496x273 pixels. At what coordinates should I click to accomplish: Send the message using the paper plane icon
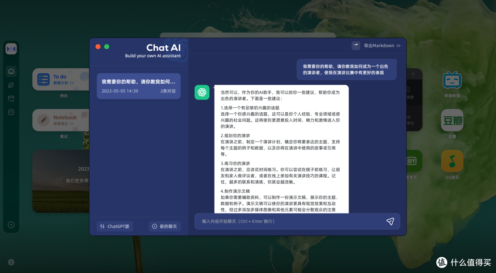pyautogui.click(x=390, y=221)
